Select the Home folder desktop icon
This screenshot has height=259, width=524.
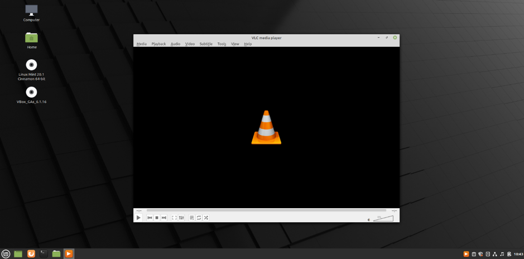(x=32, y=40)
